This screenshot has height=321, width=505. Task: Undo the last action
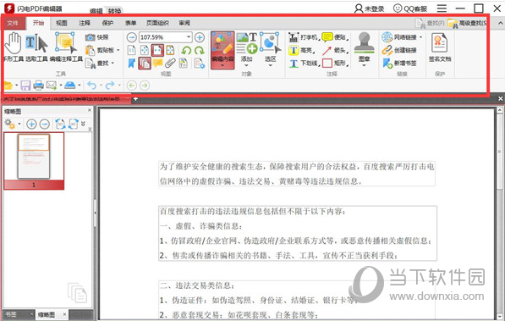point(92,86)
